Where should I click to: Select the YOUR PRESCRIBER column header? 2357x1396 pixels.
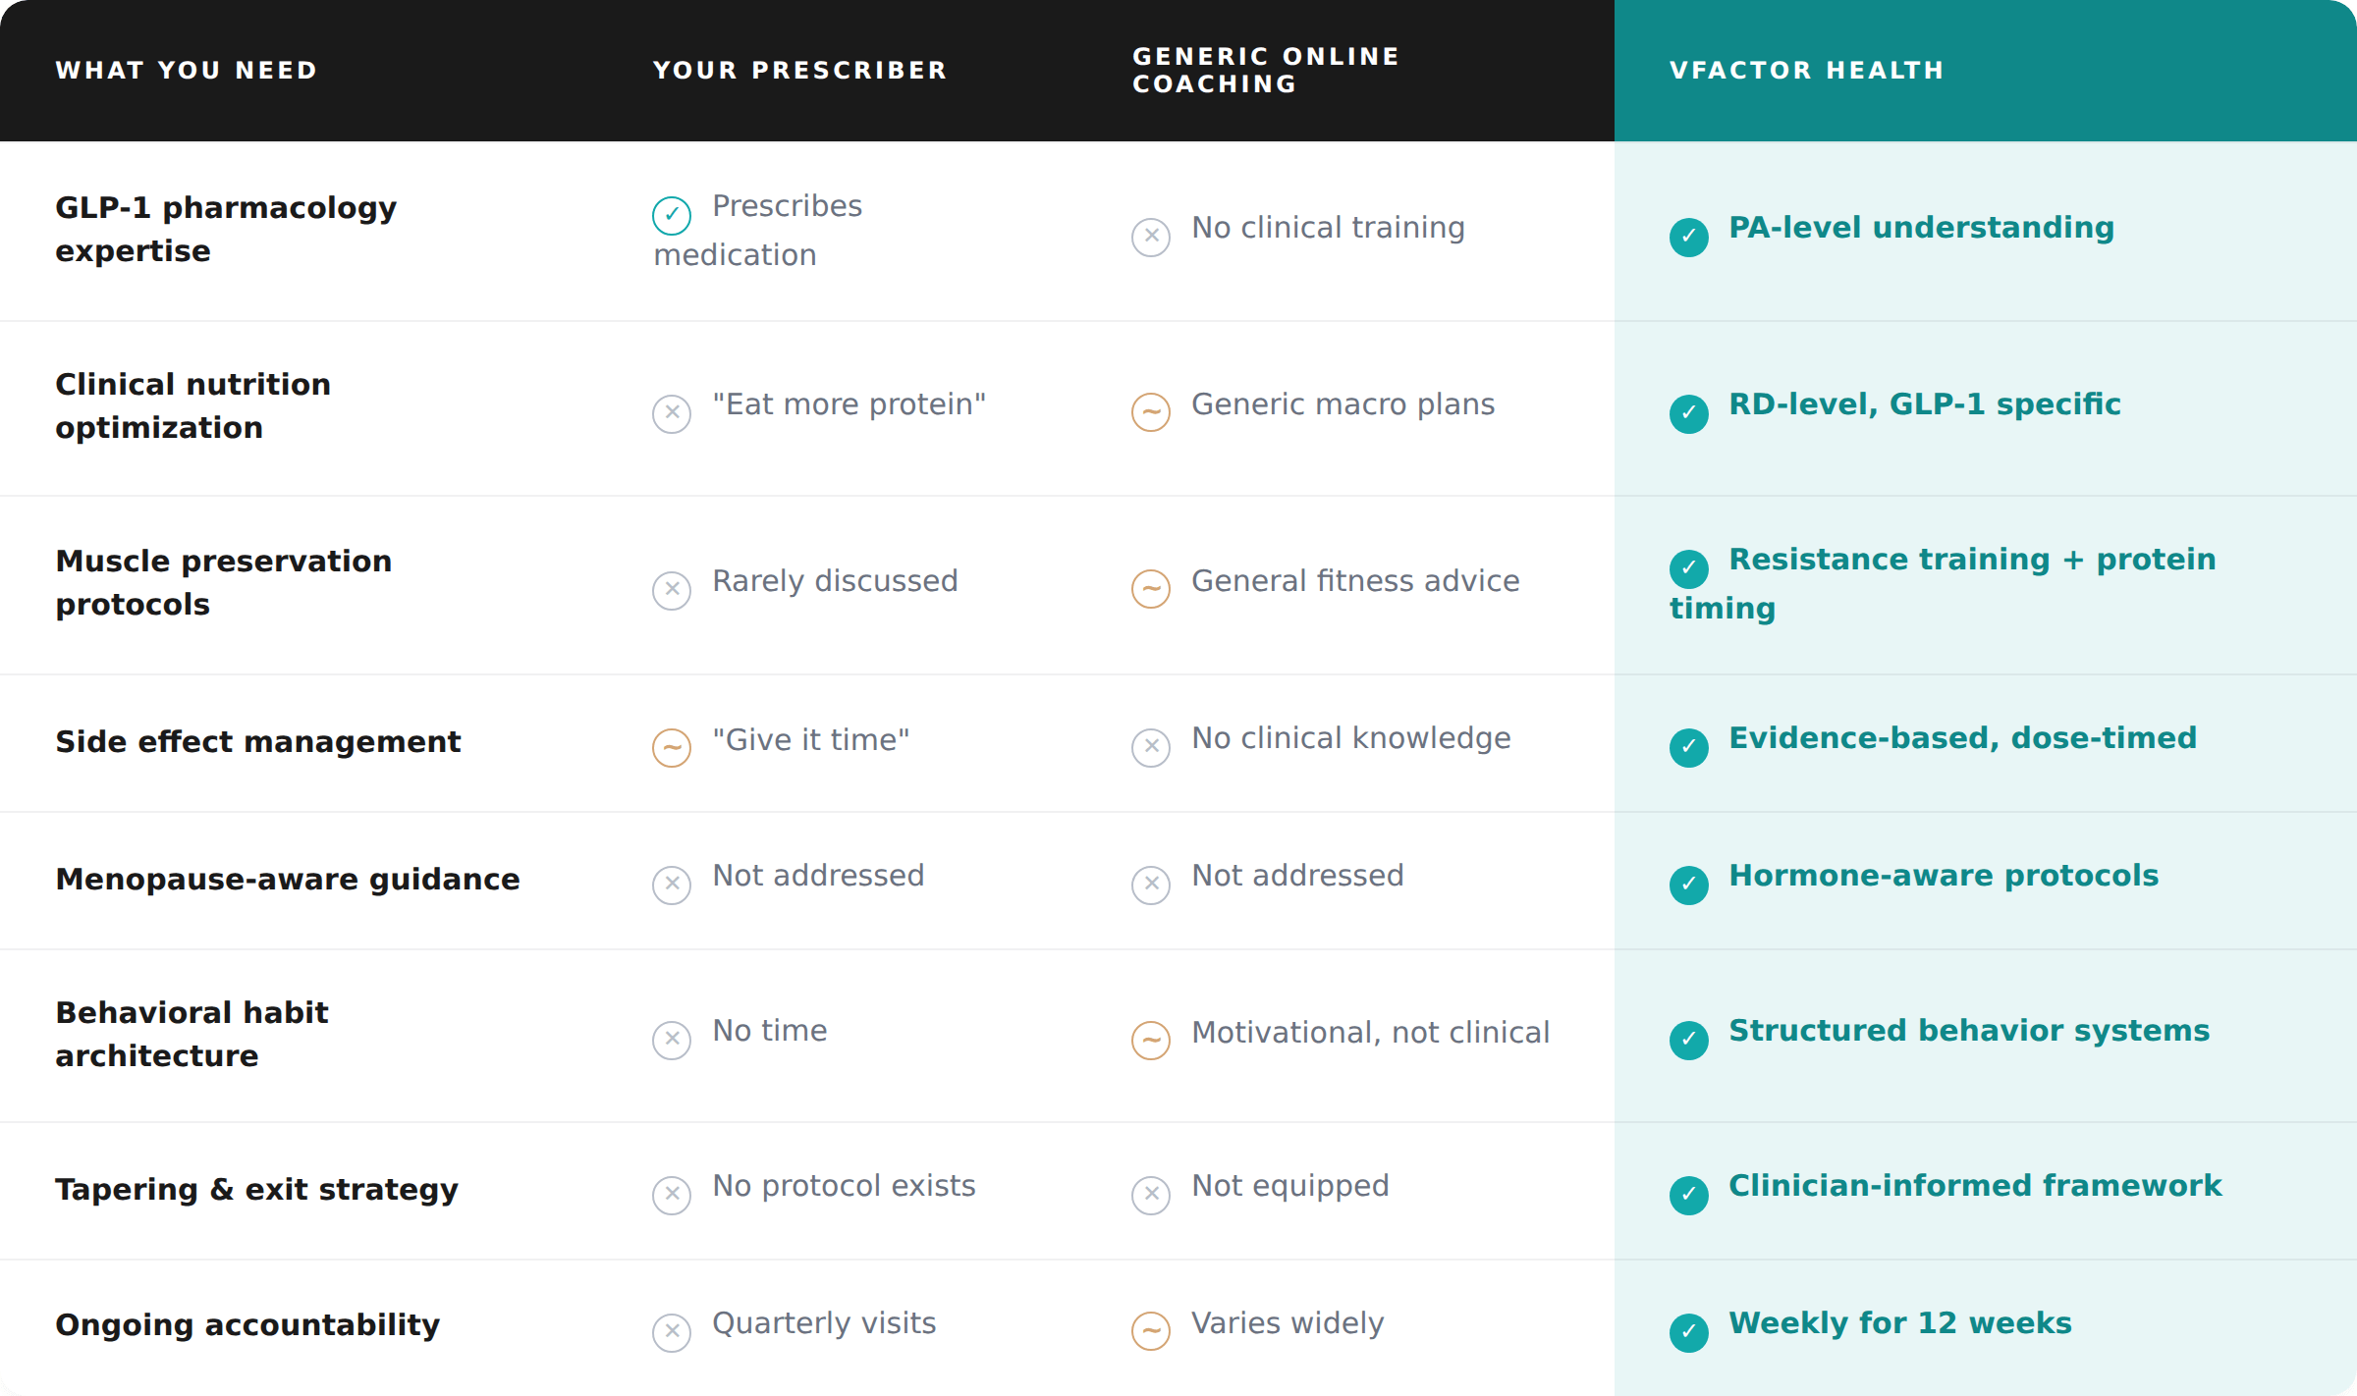tap(800, 71)
